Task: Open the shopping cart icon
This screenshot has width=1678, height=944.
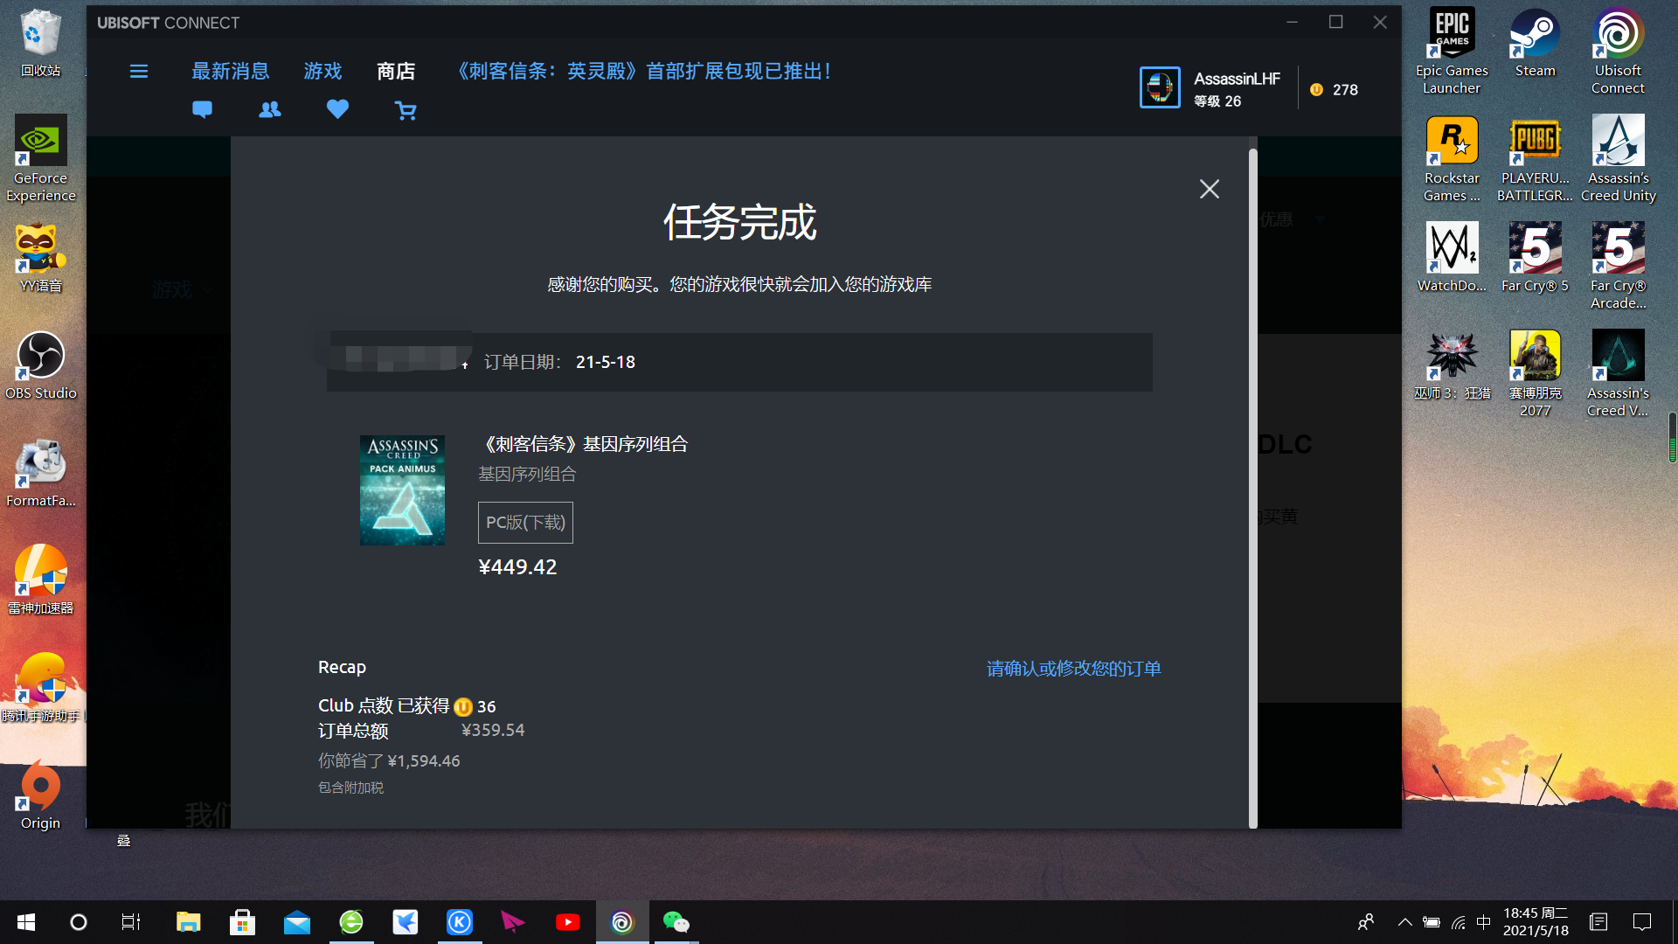Action: 406,111
